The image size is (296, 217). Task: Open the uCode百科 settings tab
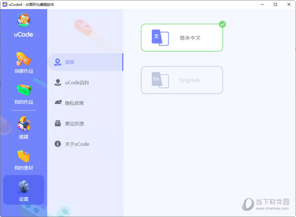(x=85, y=83)
